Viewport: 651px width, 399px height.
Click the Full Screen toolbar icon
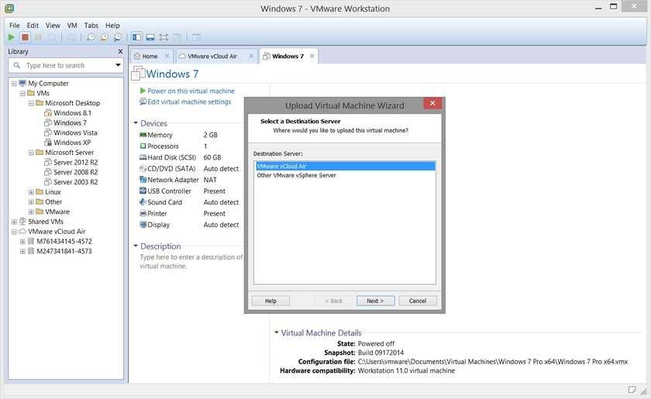point(164,37)
